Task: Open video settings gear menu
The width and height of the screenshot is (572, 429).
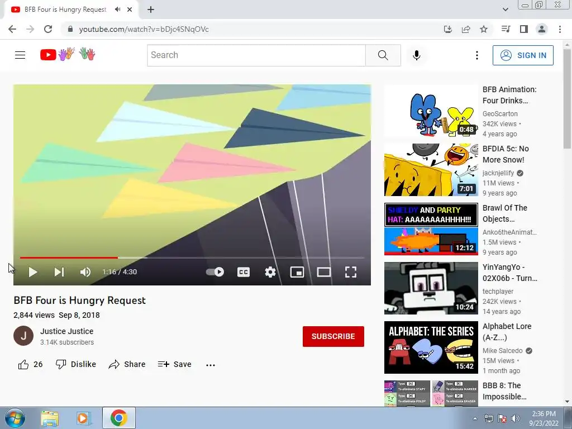Action: pos(270,272)
